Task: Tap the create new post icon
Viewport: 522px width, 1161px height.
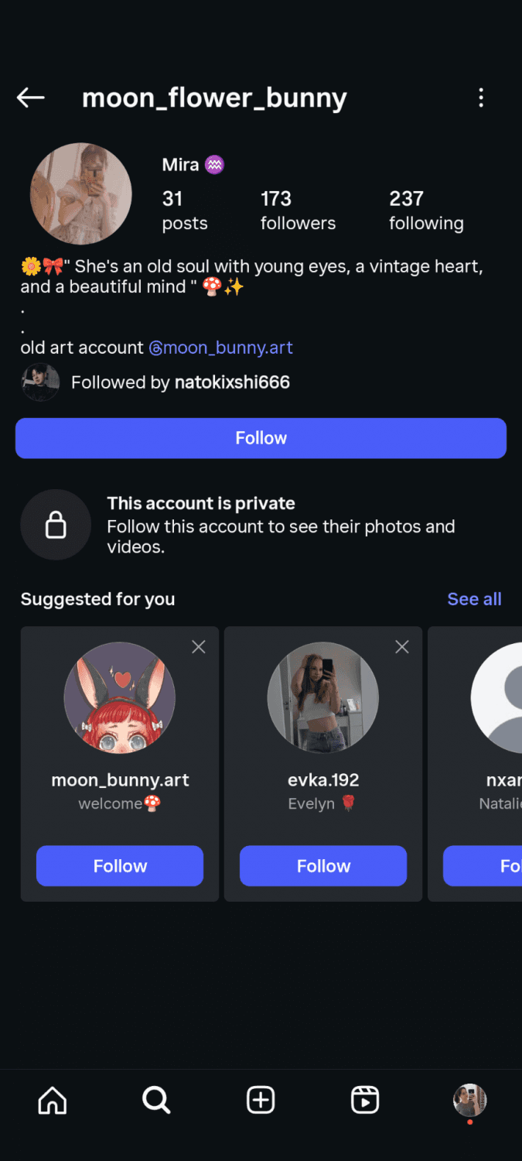Action: [x=261, y=1100]
